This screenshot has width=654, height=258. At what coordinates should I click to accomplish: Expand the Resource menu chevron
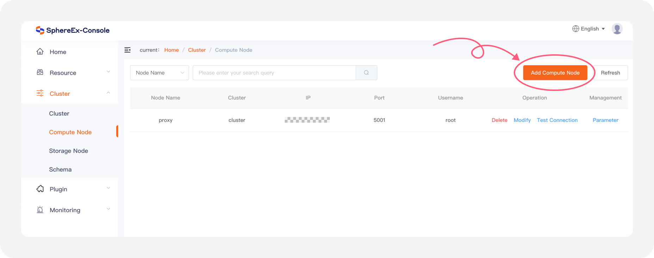(109, 72)
